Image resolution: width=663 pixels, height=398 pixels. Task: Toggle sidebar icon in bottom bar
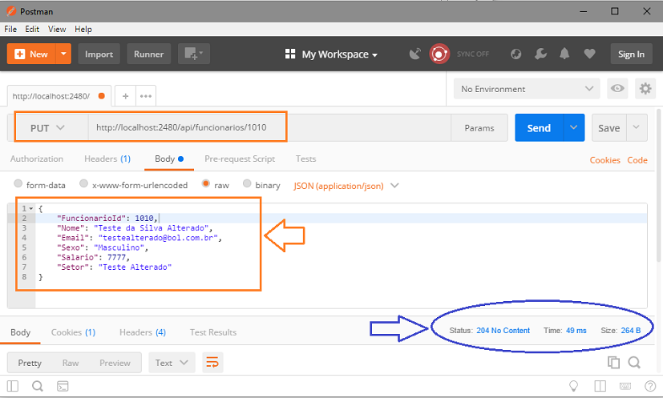click(13, 386)
